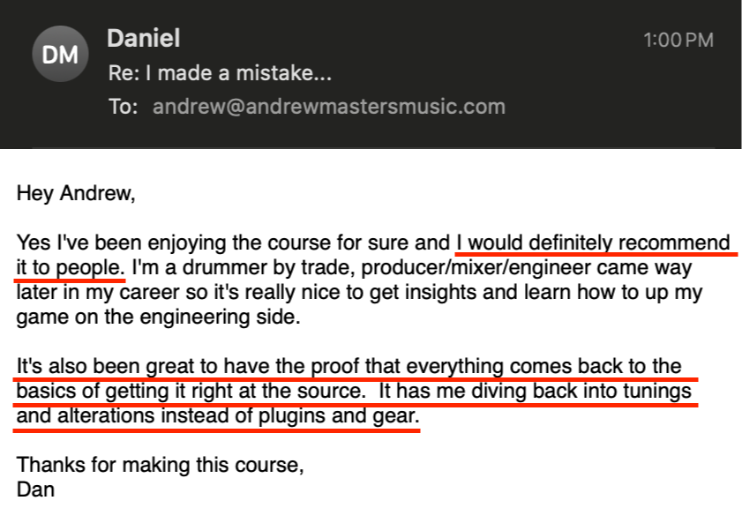Viewport: 742px width, 508px height.
Task: Click the signature Dan
Action: pos(35,489)
